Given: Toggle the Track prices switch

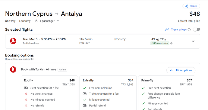Looking at the screenshot, I should coord(197,29).
